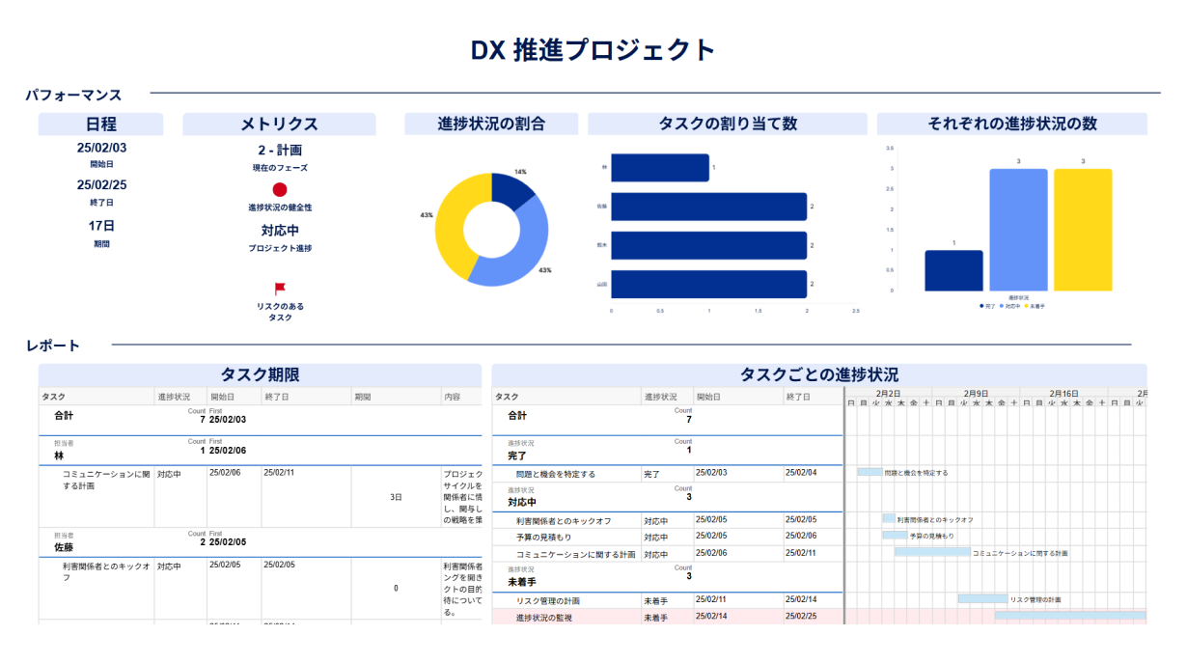This screenshot has width=1187, height=663.
Task: Toggle the 未着手 legend entry
Action: [1034, 306]
